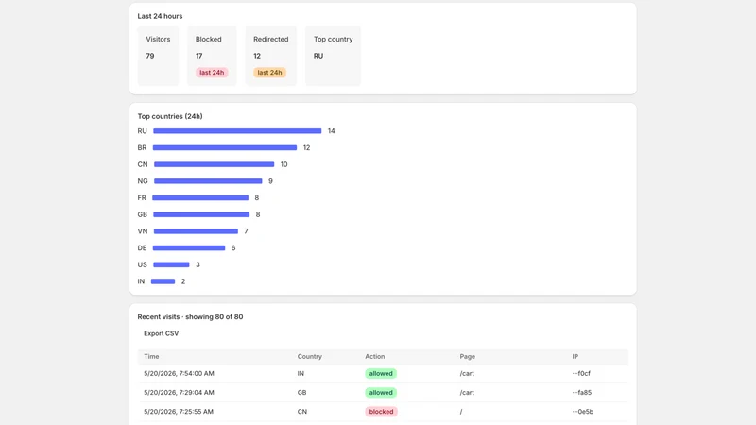Click the /cart page cell in the IN row
Image resolution: width=756 pixels, height=425 pixels.
467,373
